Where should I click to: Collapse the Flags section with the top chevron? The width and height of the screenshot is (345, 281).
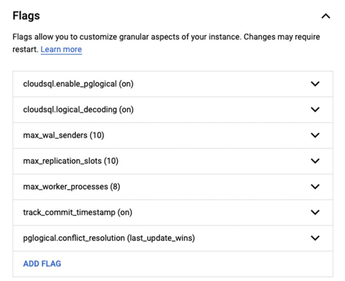tap(326, 16)
